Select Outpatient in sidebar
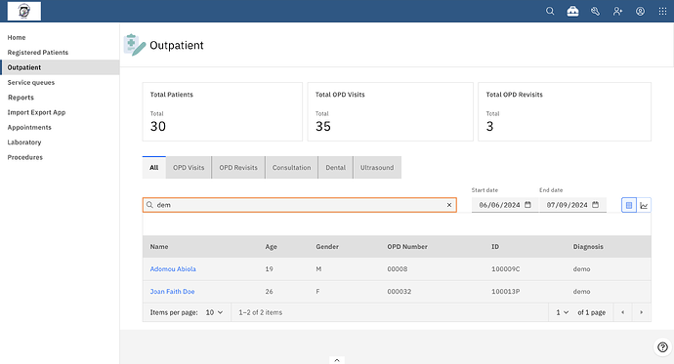 tap(60, 67)
